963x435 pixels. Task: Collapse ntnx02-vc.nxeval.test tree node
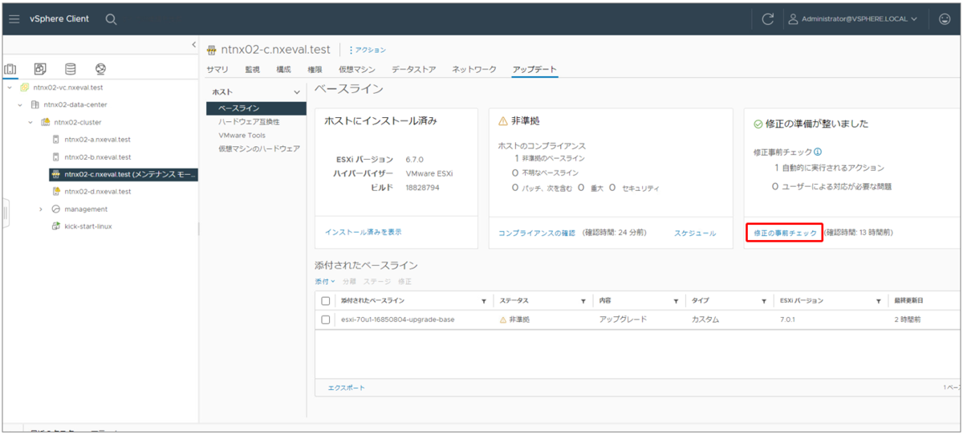click(x=10, y=87)
